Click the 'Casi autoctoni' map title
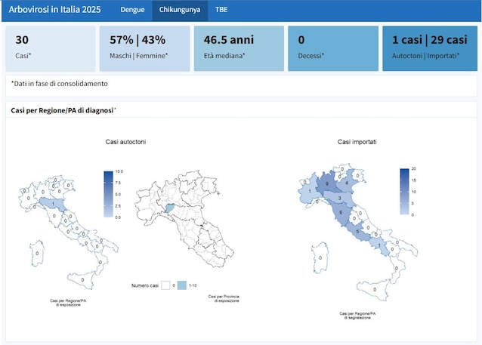The width and height of the screenshot is (482, 345). point(125,142)
